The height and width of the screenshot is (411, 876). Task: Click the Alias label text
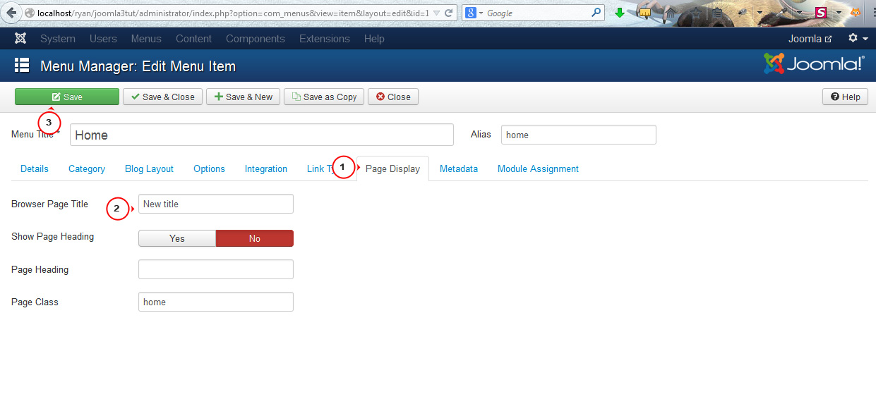481,134
